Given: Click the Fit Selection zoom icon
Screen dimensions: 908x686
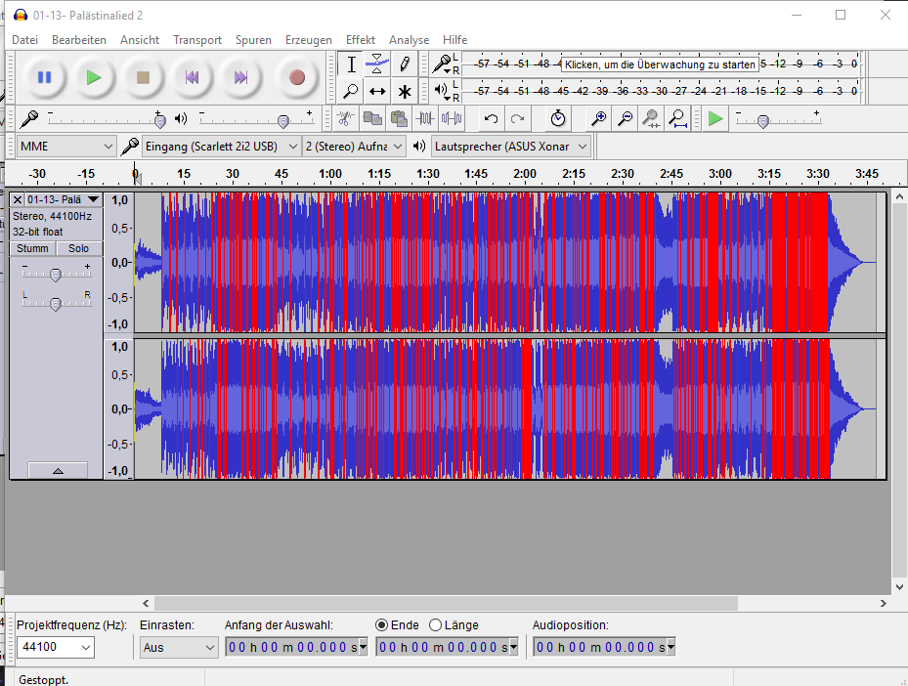Looking at the screenshot, I should (x=651, y=119).
